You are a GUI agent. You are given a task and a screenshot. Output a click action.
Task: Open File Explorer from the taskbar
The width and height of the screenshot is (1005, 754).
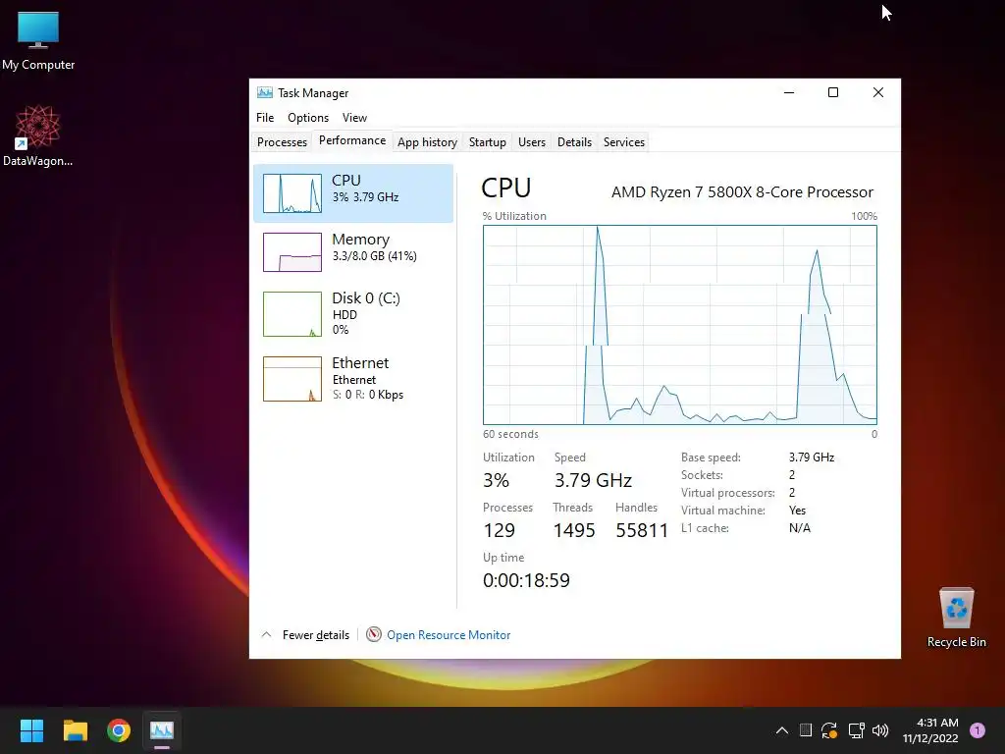(75, 729)
